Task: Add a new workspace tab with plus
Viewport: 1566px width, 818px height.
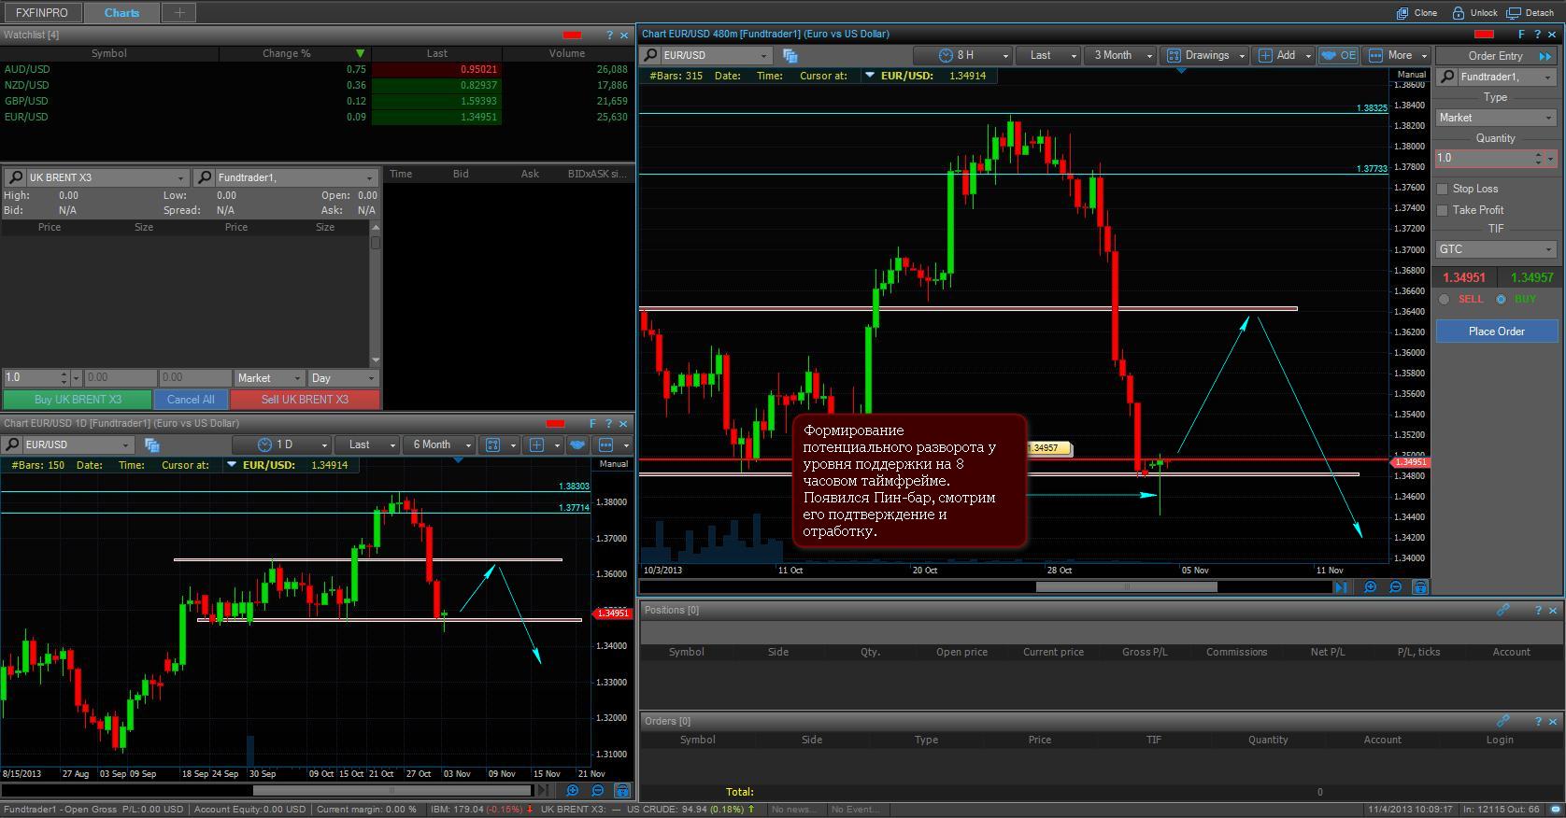Action: point(179,12)
